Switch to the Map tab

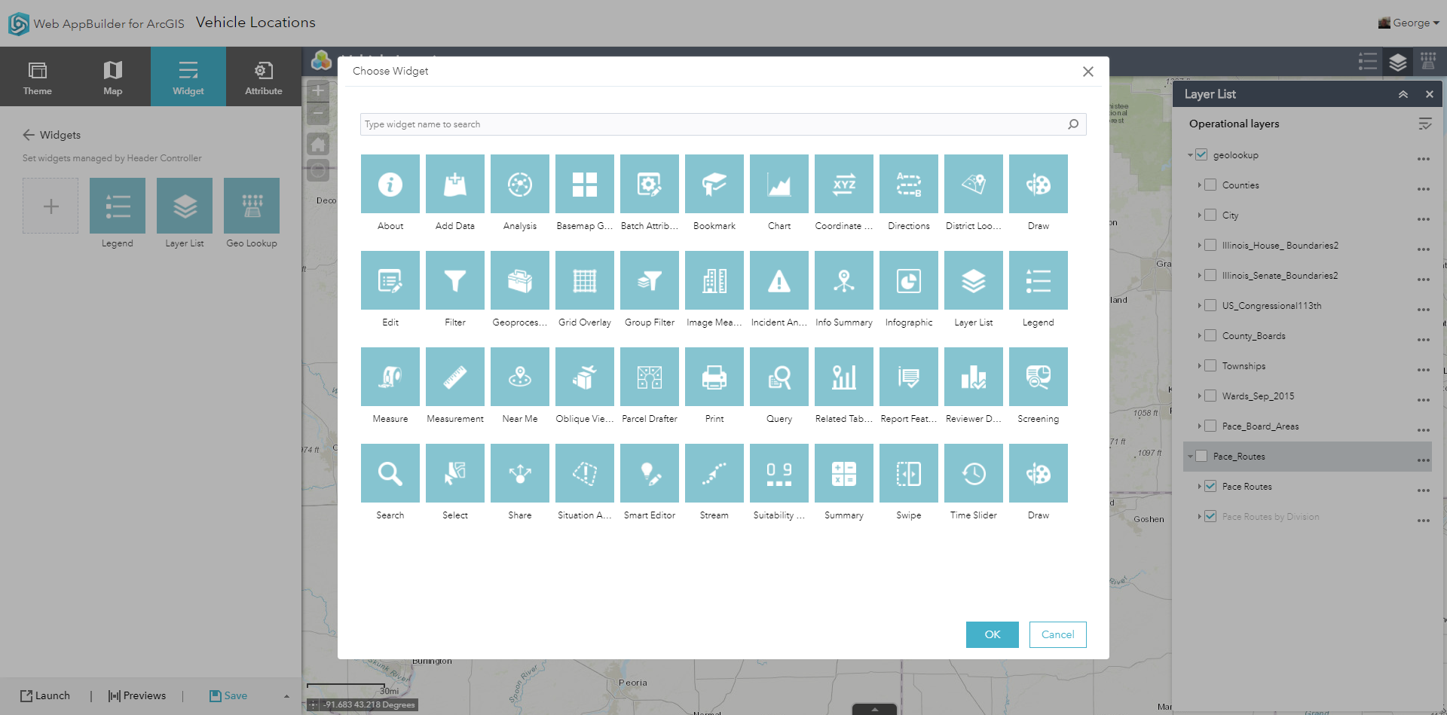113,77
